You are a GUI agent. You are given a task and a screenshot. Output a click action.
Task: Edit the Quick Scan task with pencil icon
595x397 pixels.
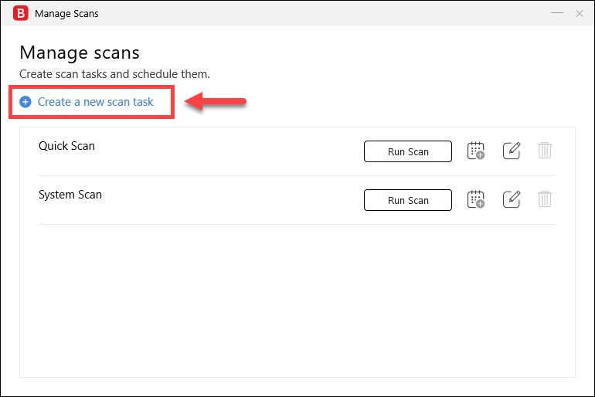coord(512,151)
